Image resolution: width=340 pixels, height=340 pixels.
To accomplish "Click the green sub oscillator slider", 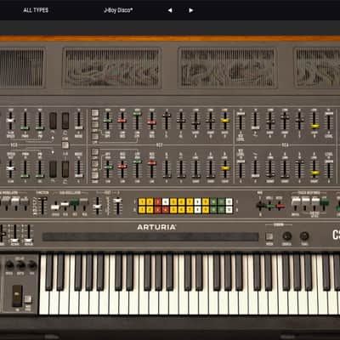I will [x=75, y=202].
